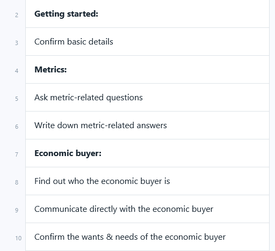This screenshot has width=275, height=251.
Task: Open 'Confirm the wants & needs' task
Action: pos(147,237)
